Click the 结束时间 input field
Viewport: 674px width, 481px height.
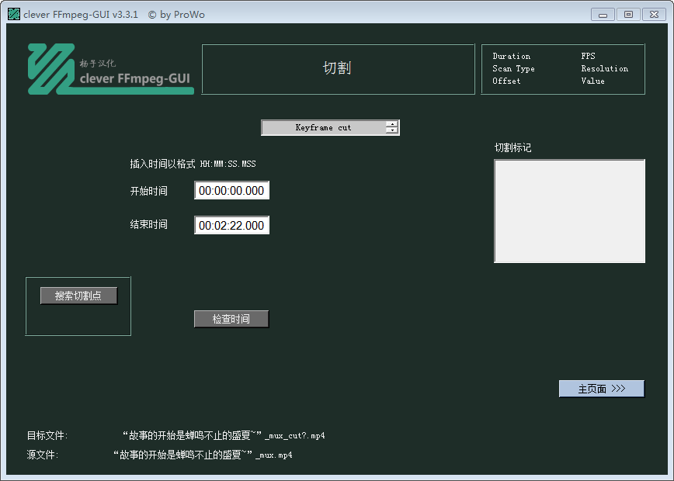point(231,225)
